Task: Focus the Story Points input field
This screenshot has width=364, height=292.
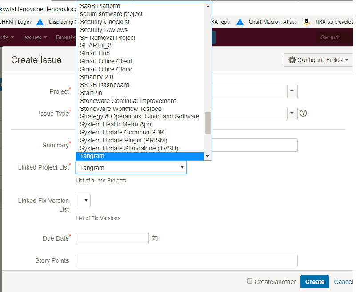Action: tap(187, 260)
